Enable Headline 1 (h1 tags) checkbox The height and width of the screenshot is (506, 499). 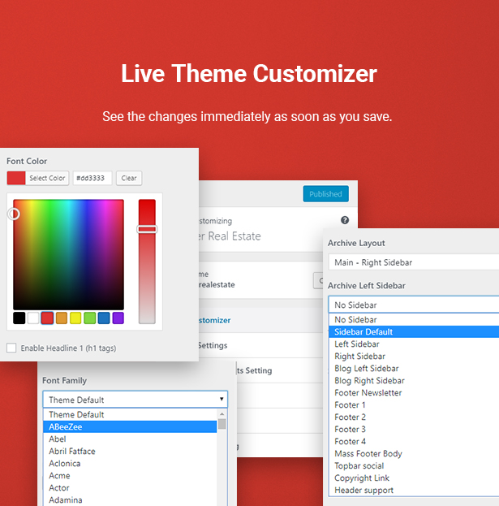11,348
